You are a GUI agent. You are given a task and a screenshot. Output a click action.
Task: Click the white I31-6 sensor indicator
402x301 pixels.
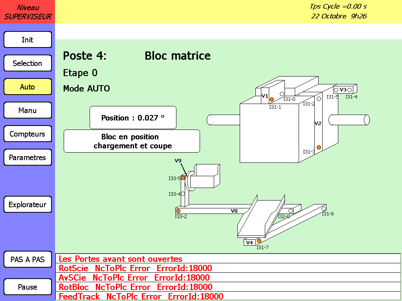(x=323, y=208)
